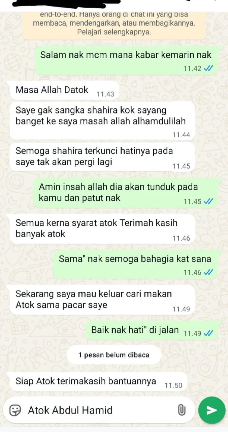228x432 pixels.
Task: Tap read ticks on 11.45 sent message
Action: tap(208, 201)
